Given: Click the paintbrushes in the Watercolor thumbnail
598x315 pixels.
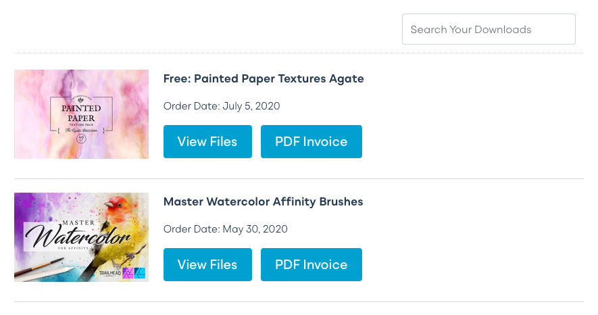Looking at the screenshot, I should pos(41,270).
